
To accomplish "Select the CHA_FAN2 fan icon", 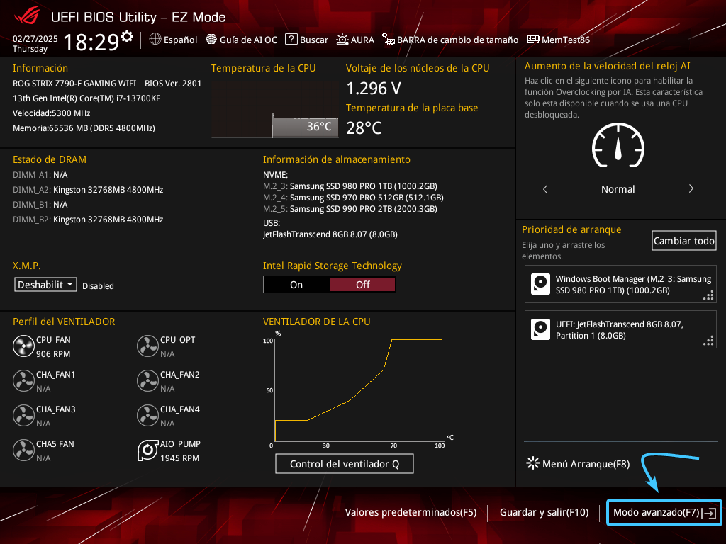I will 147,381.
